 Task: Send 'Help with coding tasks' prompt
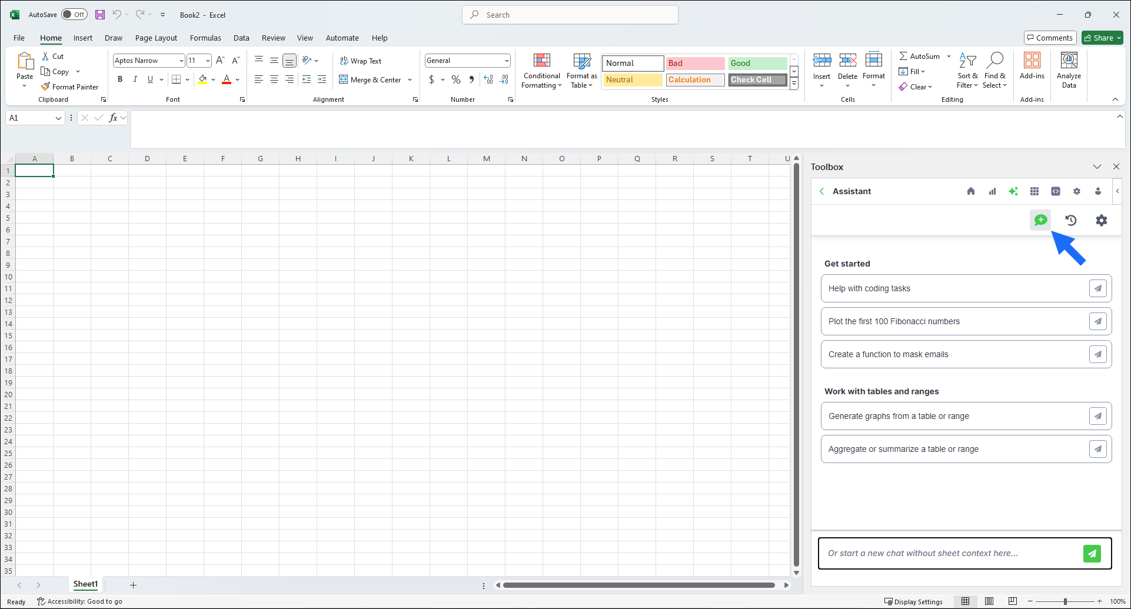pyautogui.click(x=1098, y=288)
